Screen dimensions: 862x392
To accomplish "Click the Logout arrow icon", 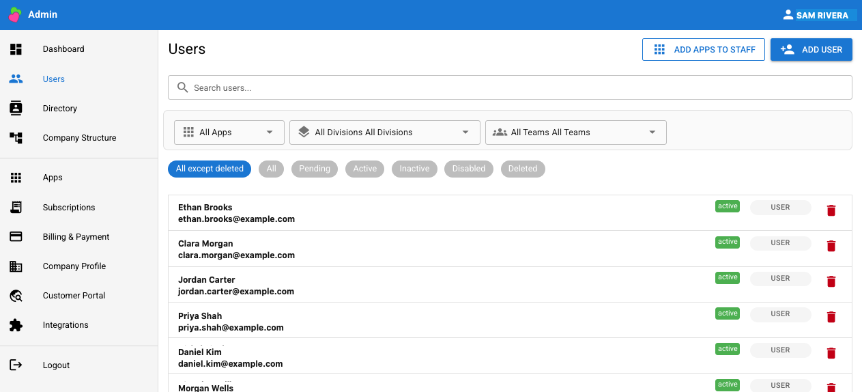I will [x=16, y=365].
